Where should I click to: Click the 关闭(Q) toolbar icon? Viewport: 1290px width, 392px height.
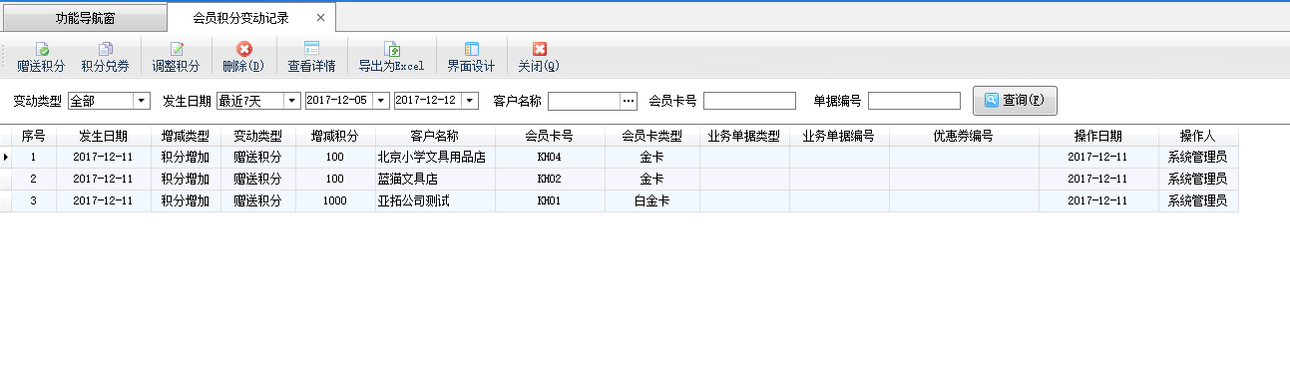539,49
